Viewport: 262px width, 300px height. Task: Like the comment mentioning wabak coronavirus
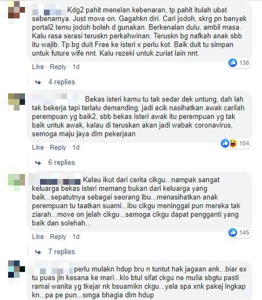(x=38, y=148)
